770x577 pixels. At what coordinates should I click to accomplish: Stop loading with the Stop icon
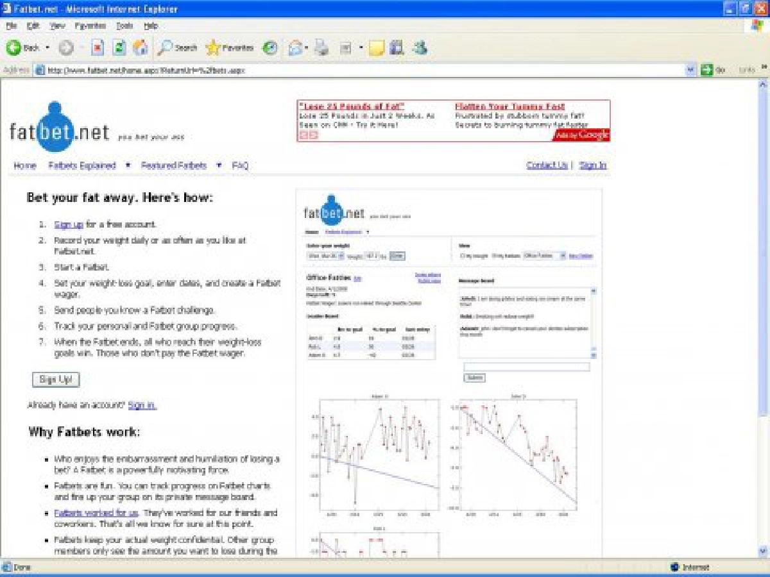tap(98, 47)
